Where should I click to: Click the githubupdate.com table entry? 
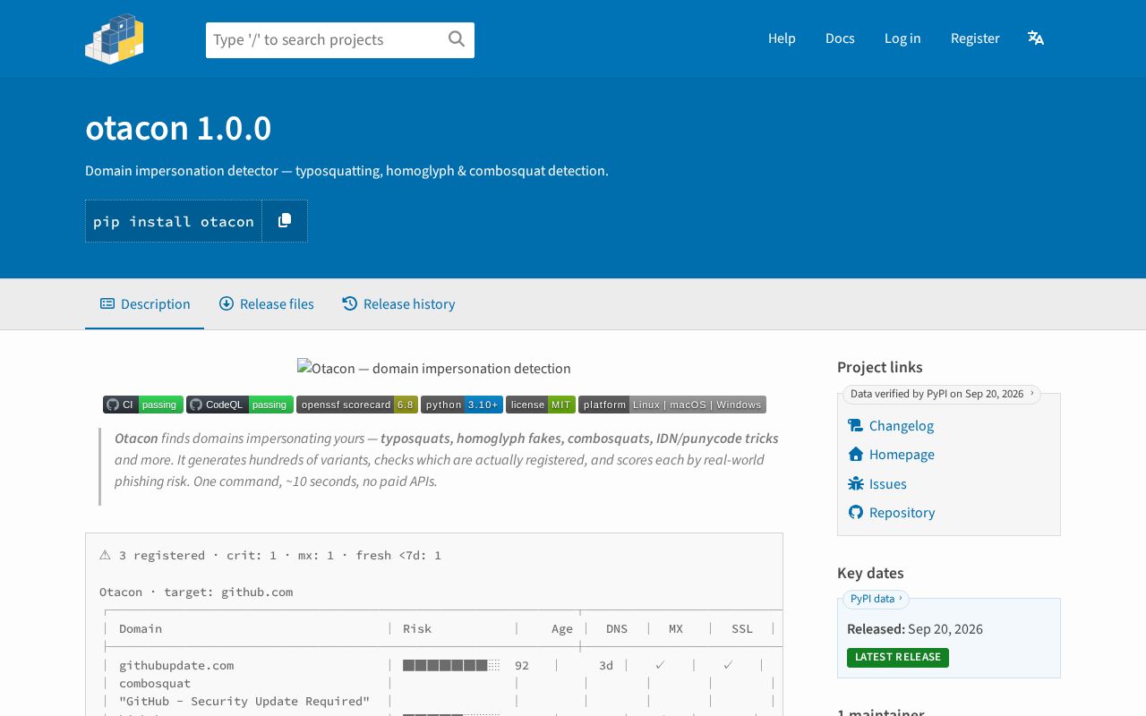176,666
